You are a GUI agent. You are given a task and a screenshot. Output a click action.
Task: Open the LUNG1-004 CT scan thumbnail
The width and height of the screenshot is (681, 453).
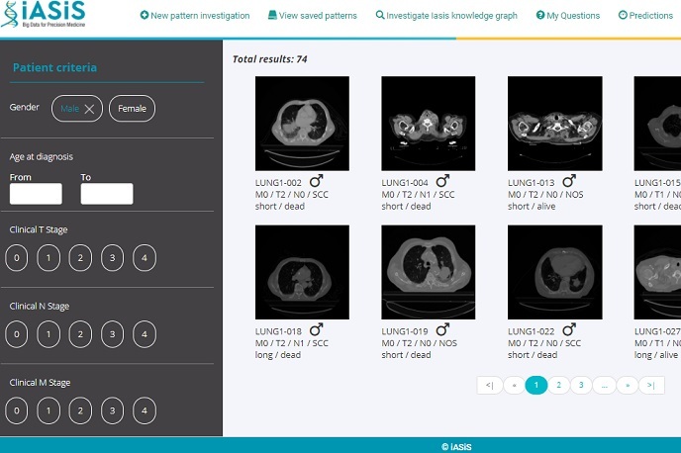428,124
